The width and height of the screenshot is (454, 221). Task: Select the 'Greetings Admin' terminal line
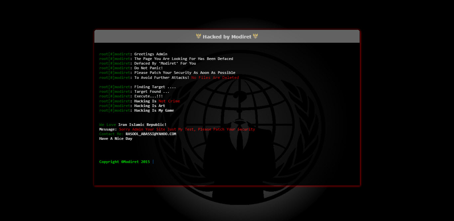point(151,54)
